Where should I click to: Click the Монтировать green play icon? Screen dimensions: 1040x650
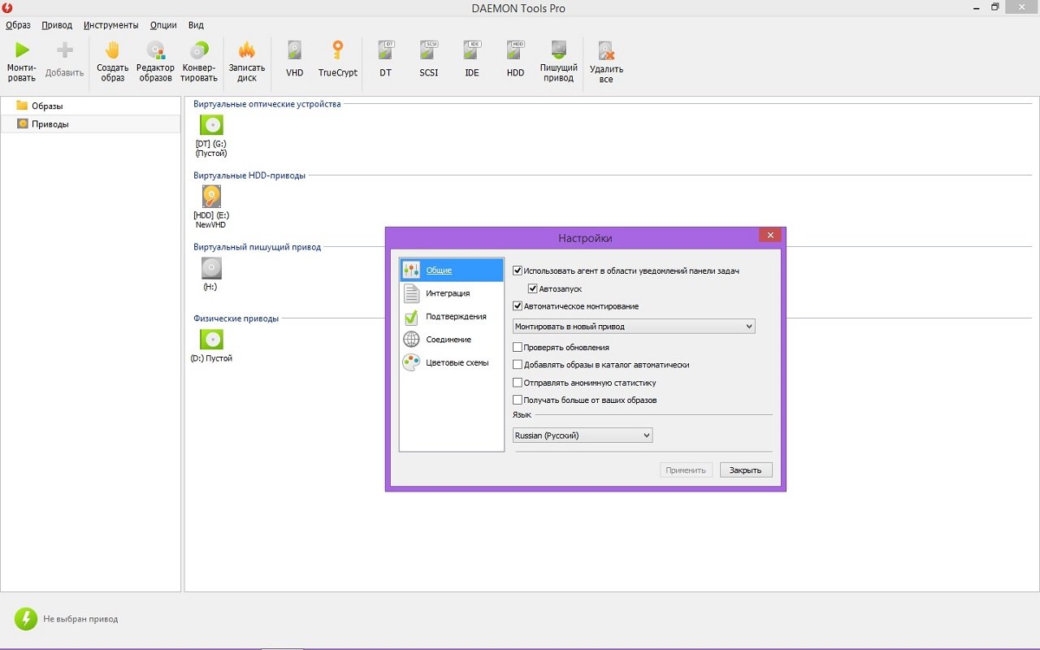click(22, 51)
